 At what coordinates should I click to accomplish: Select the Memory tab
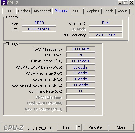coord(61,11)
